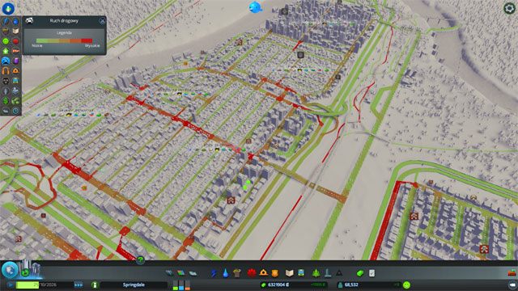The height and width of the screenshot is (291, 518).
Task: Select the Crime mask info view icon
Action: [6, 81]
